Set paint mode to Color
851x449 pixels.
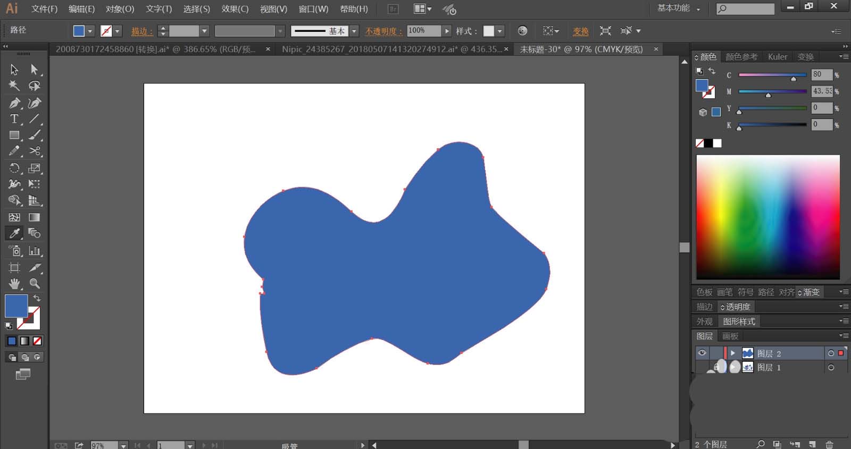point(12,341)
